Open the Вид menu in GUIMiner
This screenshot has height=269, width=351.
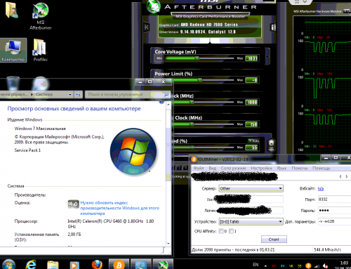(x=212, y=168)
